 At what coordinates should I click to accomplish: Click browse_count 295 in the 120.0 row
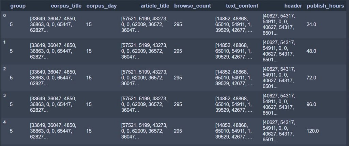178,131
